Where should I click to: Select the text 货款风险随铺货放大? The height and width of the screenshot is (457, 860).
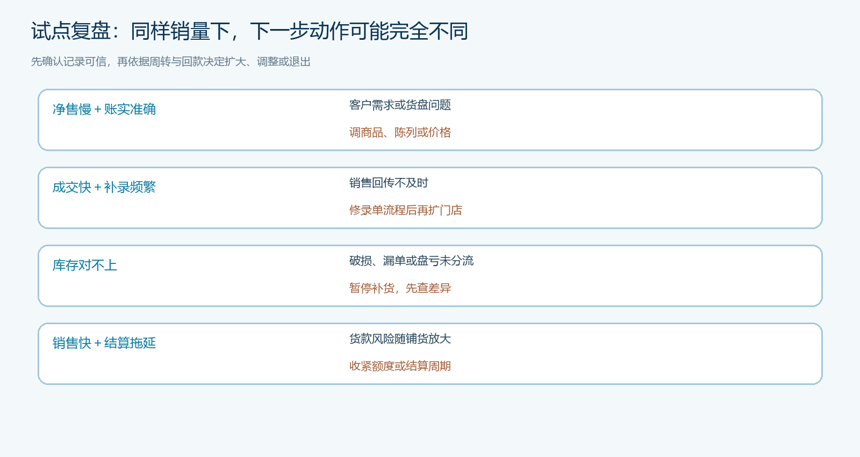(400, 339)
